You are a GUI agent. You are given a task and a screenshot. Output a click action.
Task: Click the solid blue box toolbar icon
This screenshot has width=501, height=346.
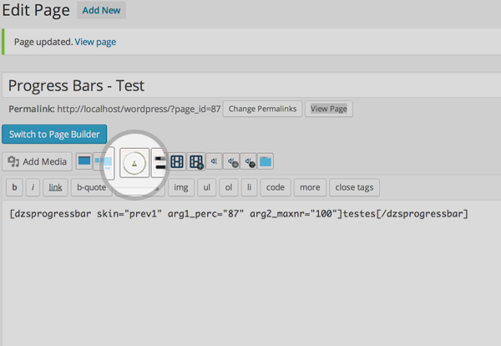(84, 161)
